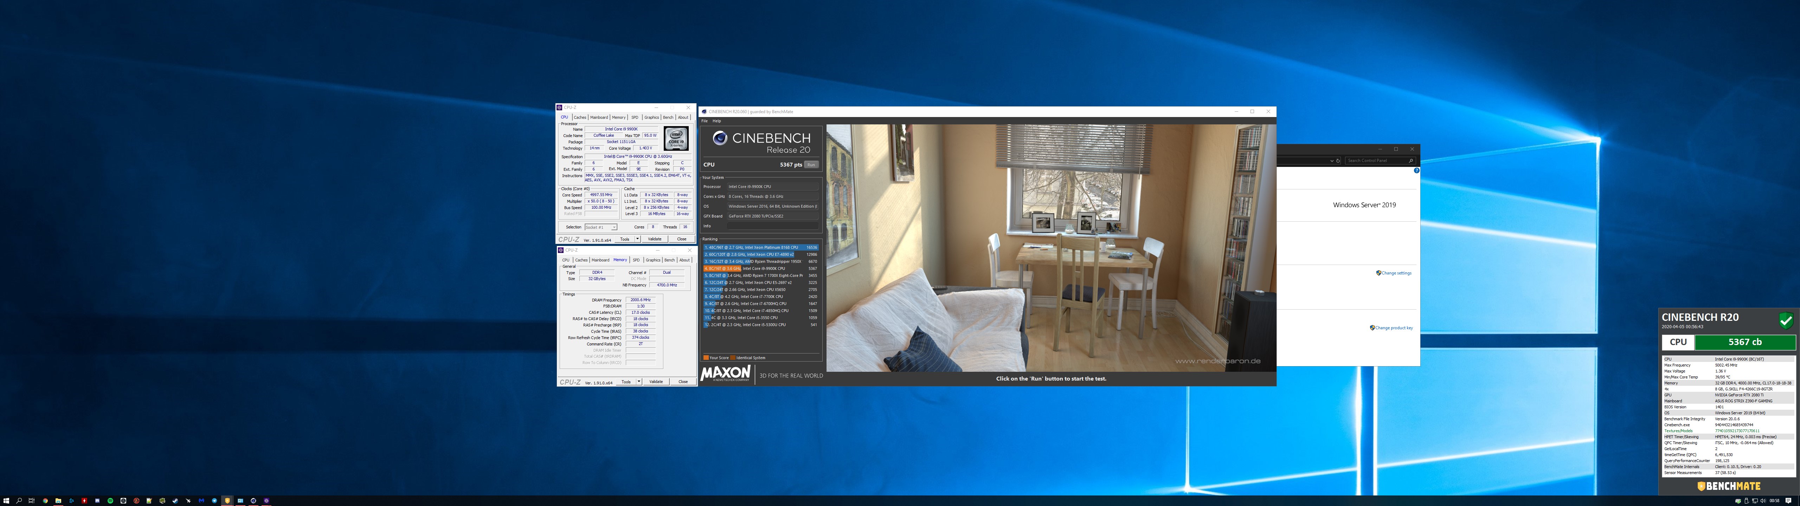Screen dimensions: 1800x506
Task: Open the Socket #1 selection dropdown
Action: pos(601,227)
